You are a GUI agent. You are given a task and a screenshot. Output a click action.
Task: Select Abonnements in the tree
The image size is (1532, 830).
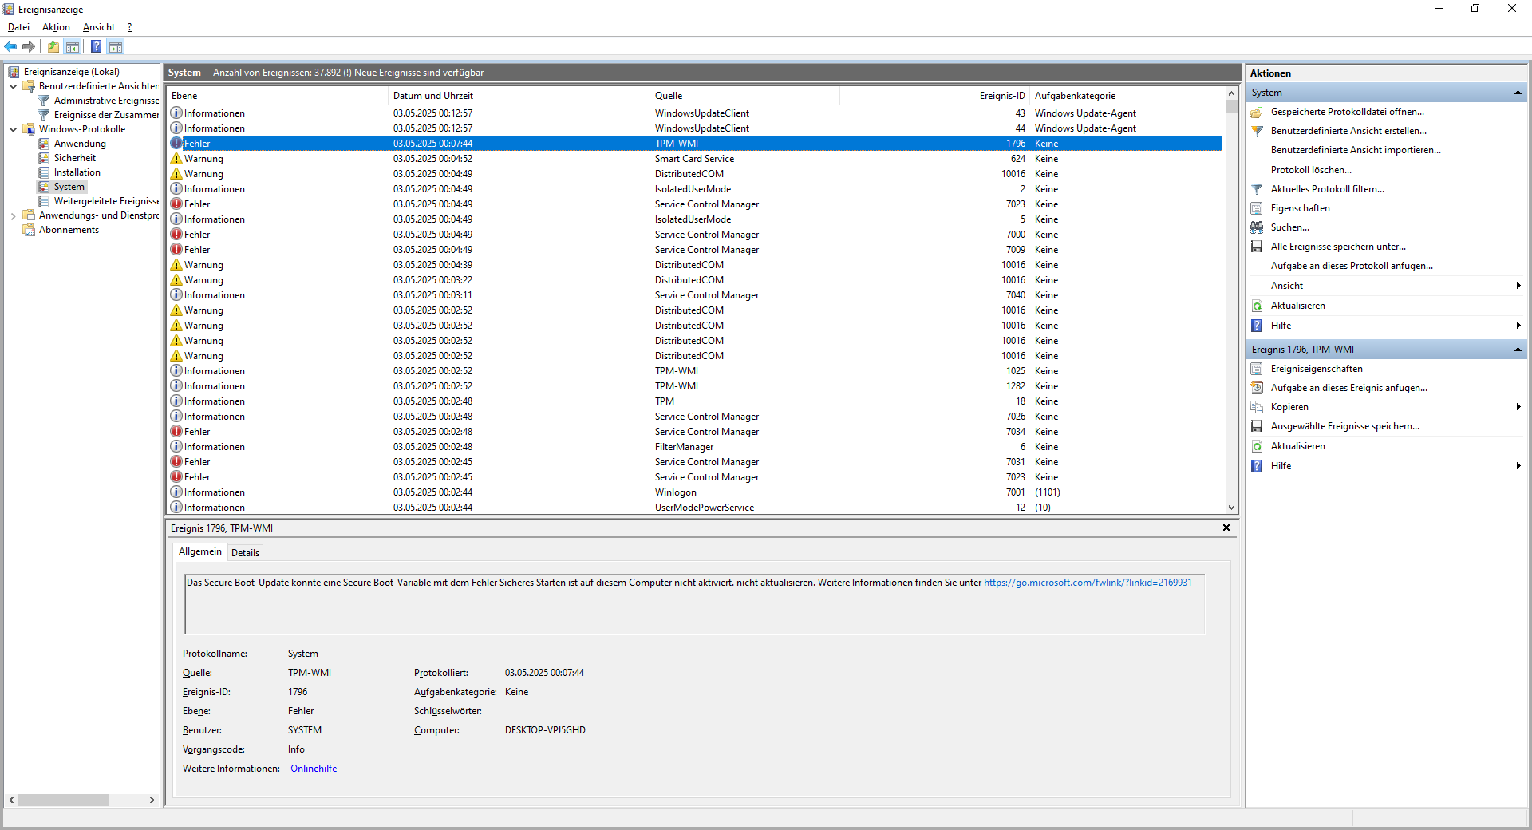point(69,230)
